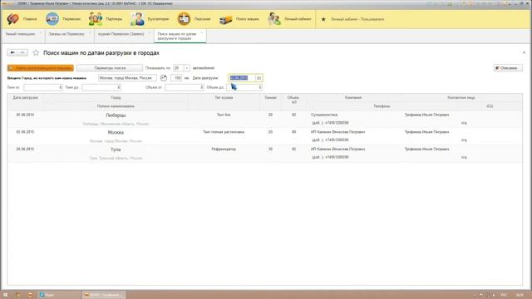Close the Поиск машин по датам разгрузки tab
Screen dimensions: 532x299
point(202,33)
